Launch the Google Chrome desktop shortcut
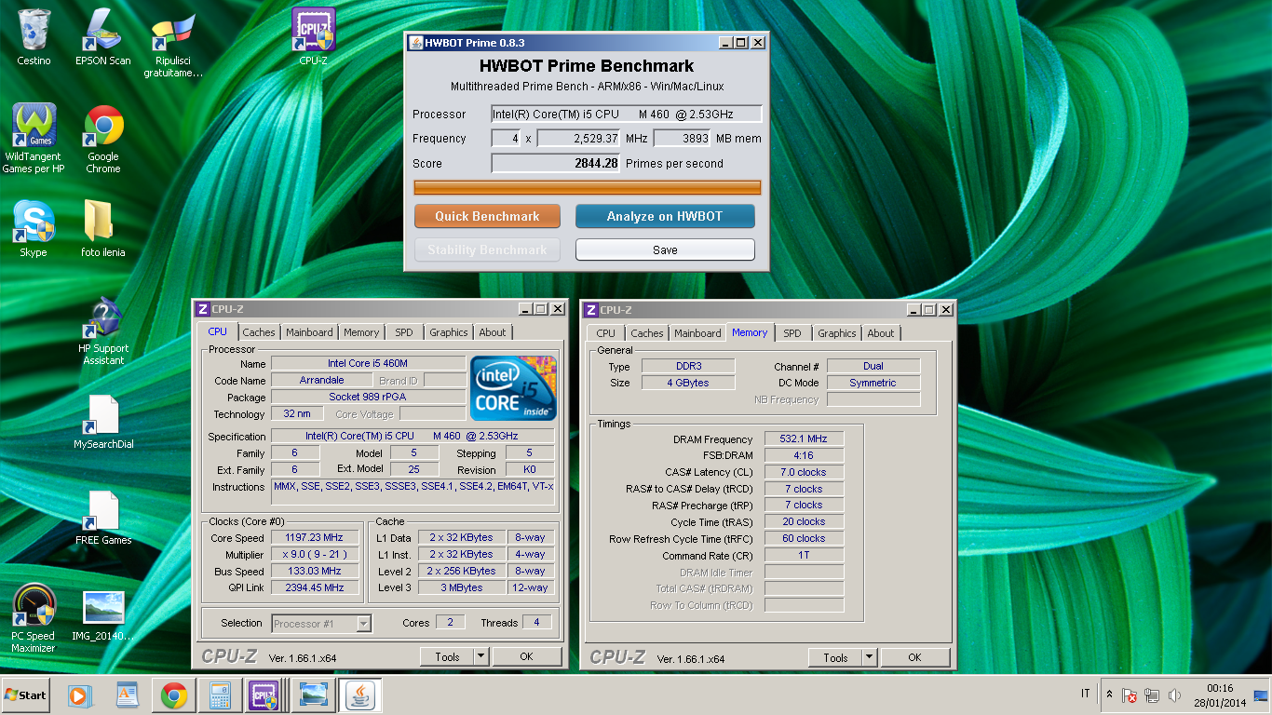This screenshot has height=715, width=1272. 103,138
